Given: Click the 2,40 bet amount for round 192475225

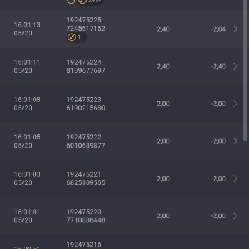Looking at the screenshot, I should click(163, 29).
